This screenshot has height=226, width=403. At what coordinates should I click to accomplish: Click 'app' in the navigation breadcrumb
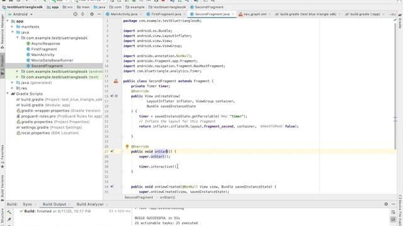pyautogui.click(x=55, y=7)
